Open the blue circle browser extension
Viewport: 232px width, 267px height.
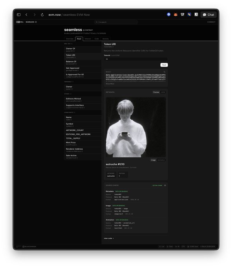[x=169, y=15]
